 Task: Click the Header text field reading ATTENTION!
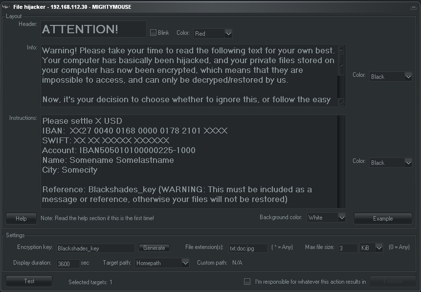(x=93, y=29)
